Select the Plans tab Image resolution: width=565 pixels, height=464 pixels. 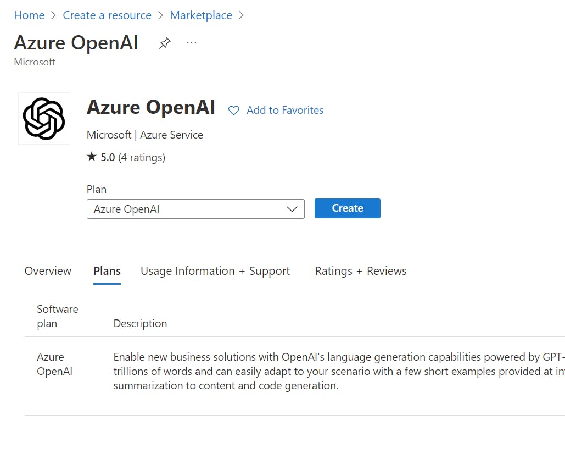(107, 271)
